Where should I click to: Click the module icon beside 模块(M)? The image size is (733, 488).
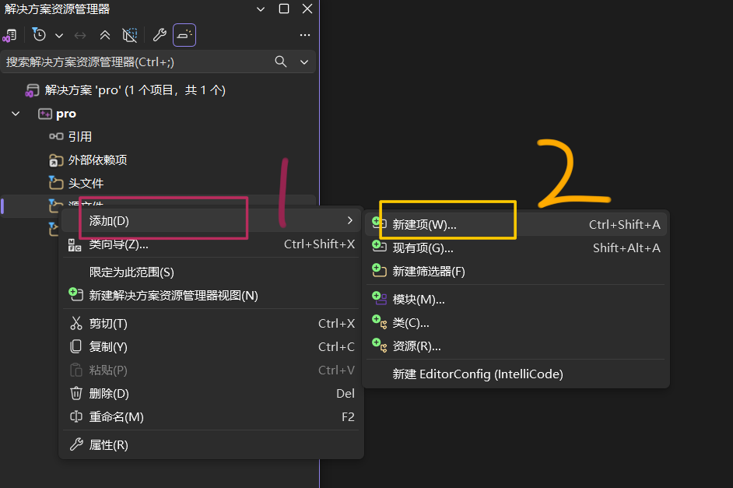tap(379, 298)
